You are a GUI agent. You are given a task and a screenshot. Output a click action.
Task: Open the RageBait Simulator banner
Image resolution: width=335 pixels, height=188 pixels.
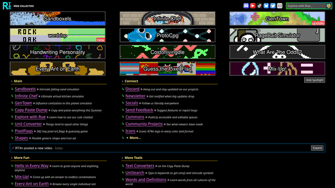pyautogui.click(x=277, y=35)
